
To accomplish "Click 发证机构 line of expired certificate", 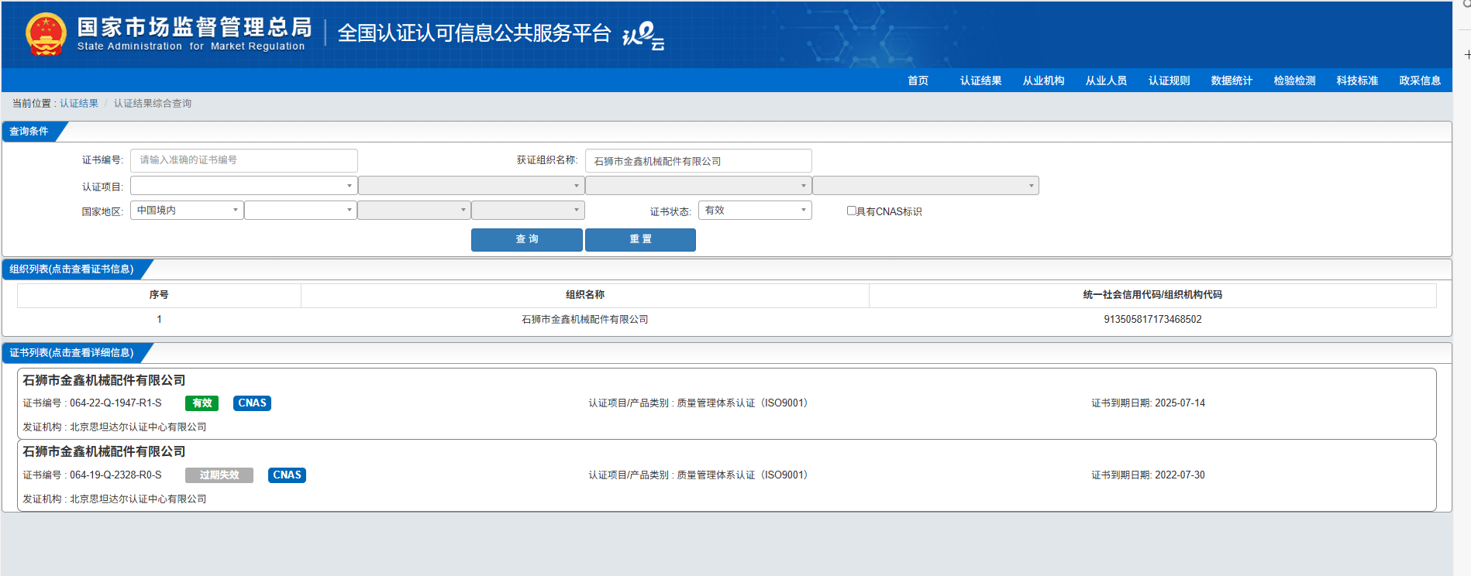I will (115, 499).
